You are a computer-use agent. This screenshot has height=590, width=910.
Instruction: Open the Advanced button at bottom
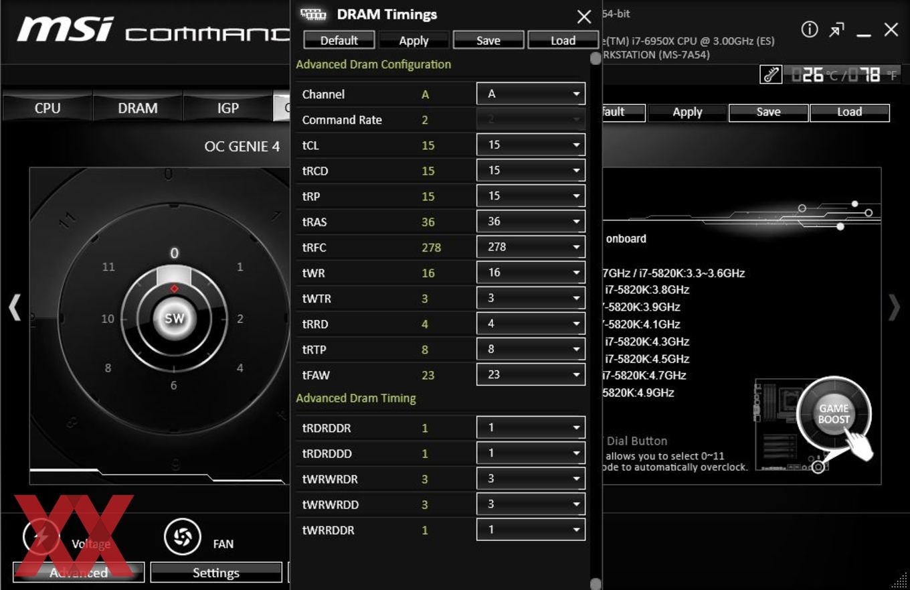pyautogui.click(x=79, y=573)
